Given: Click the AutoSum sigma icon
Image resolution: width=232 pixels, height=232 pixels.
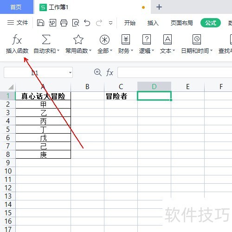Looking at the screenshot, I should click(x=46, y=39).
